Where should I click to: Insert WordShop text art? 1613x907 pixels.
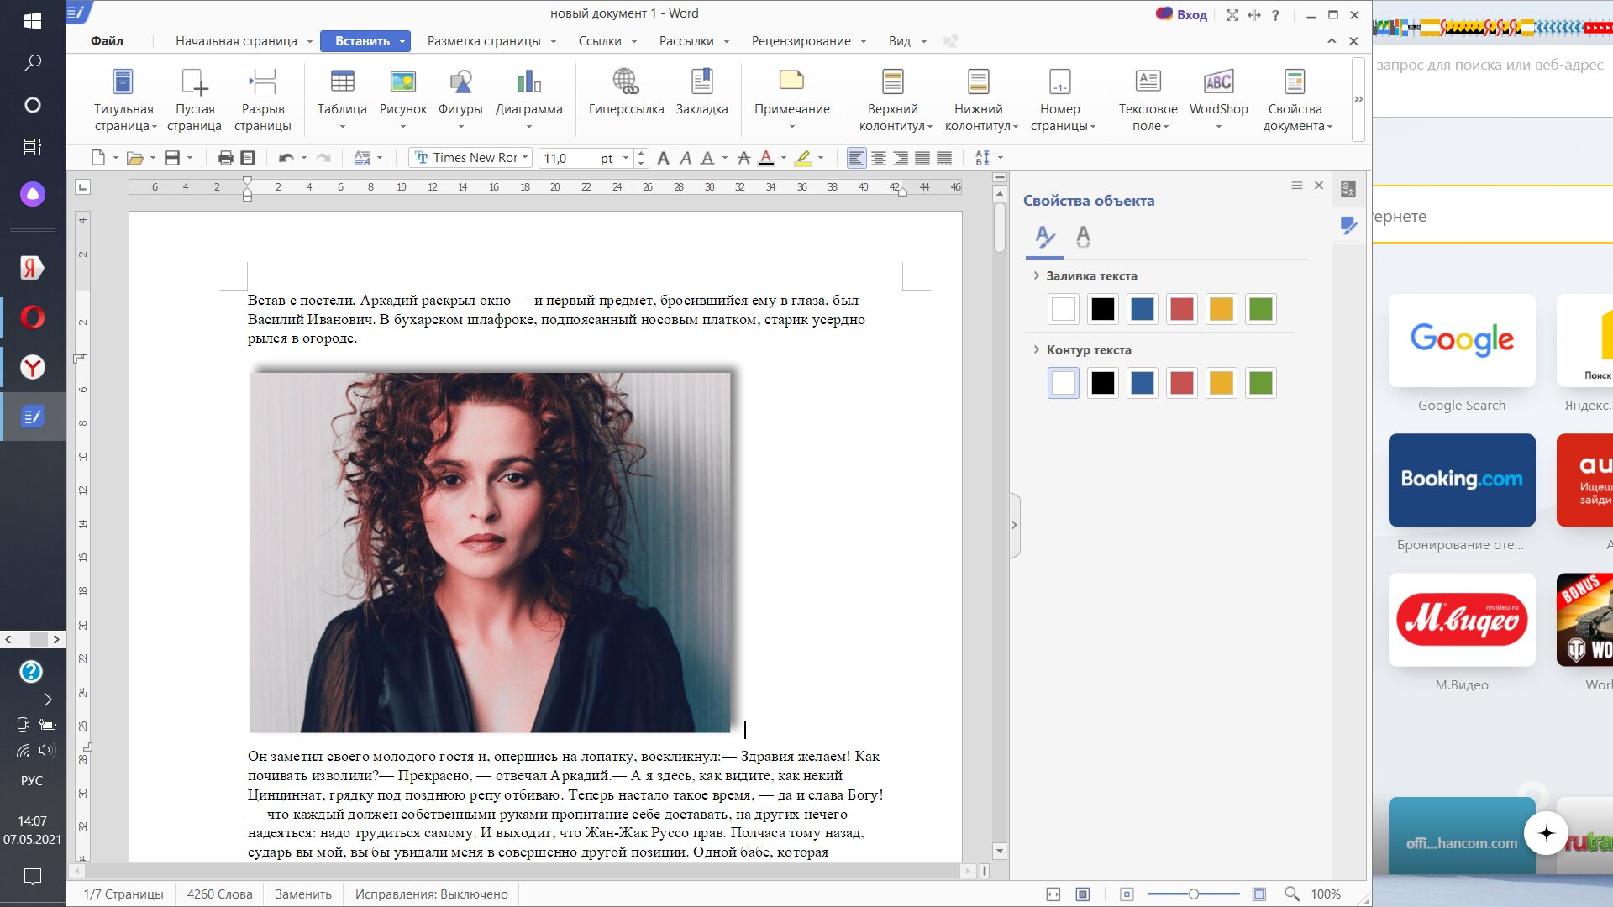1218,82
